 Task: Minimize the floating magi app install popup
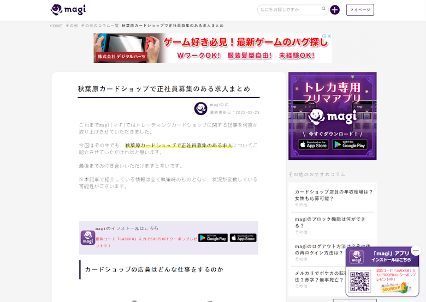click(x=416, y=251)
